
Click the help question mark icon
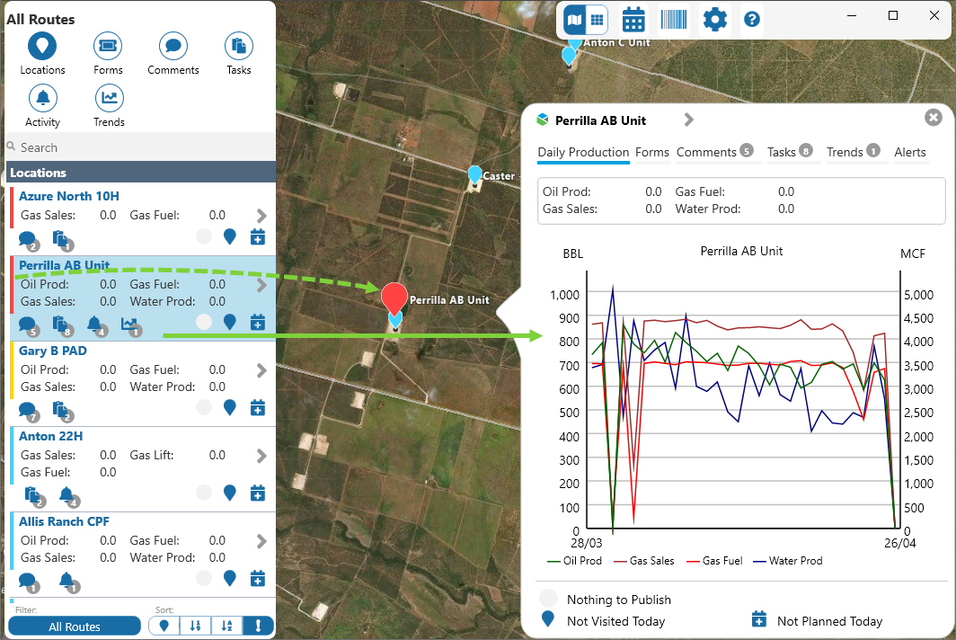pos(752,19)
